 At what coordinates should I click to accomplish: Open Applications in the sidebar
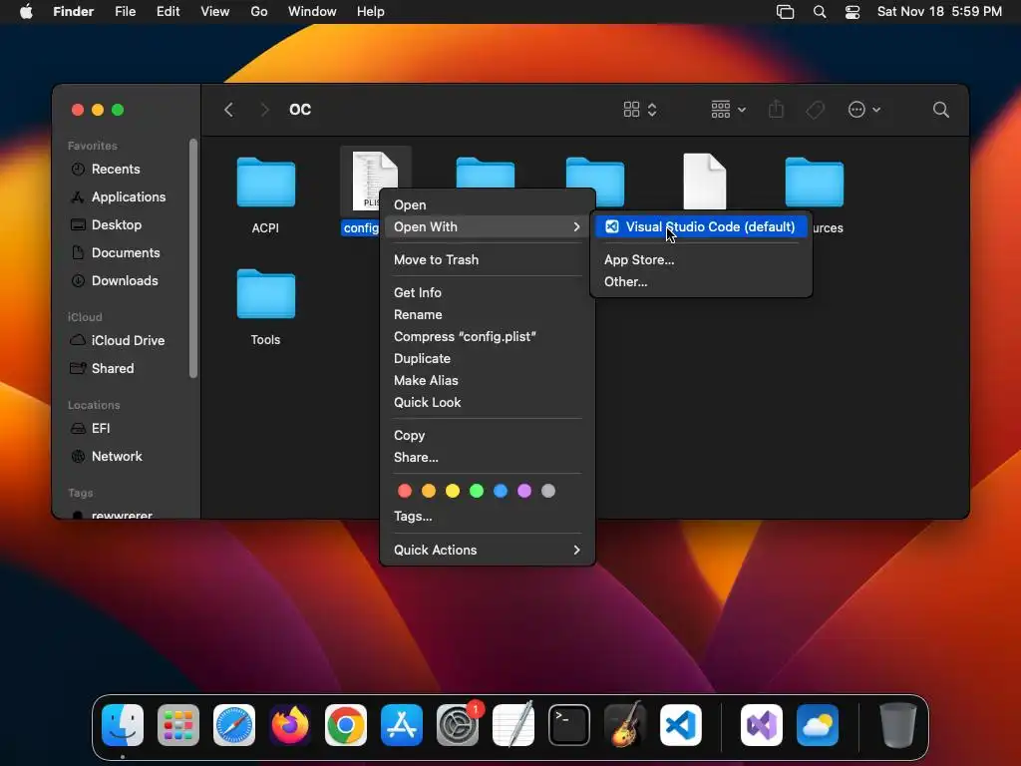point(129,197)
